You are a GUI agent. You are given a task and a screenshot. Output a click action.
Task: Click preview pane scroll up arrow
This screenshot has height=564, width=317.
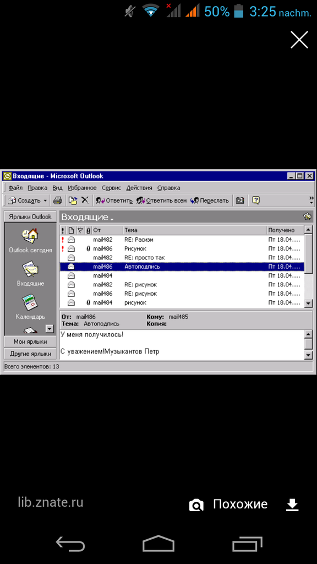click(308, 334)
